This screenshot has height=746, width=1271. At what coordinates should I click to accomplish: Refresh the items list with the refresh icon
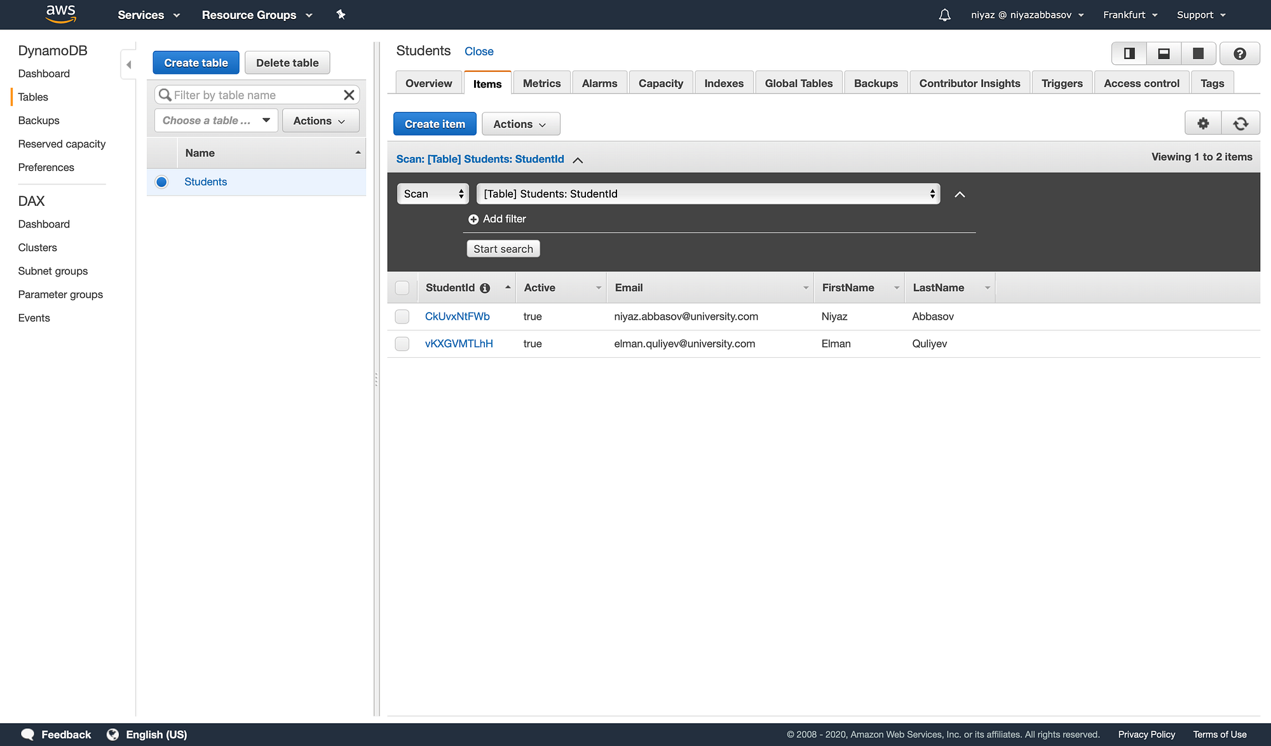[1241, 123]
